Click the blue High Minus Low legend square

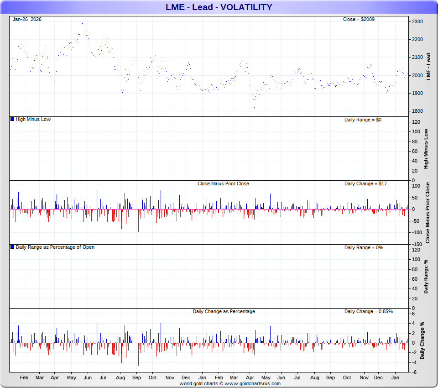[12, 119]
